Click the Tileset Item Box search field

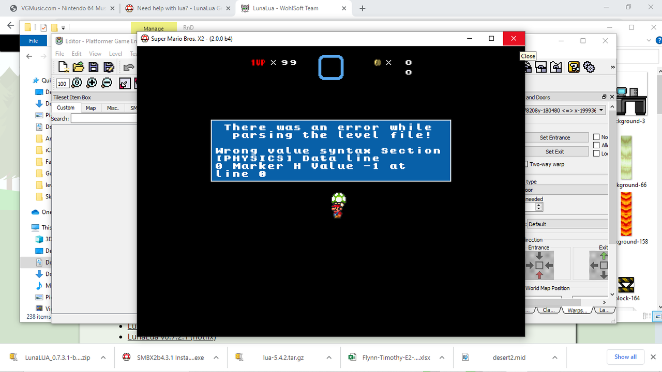pos(103,118)
